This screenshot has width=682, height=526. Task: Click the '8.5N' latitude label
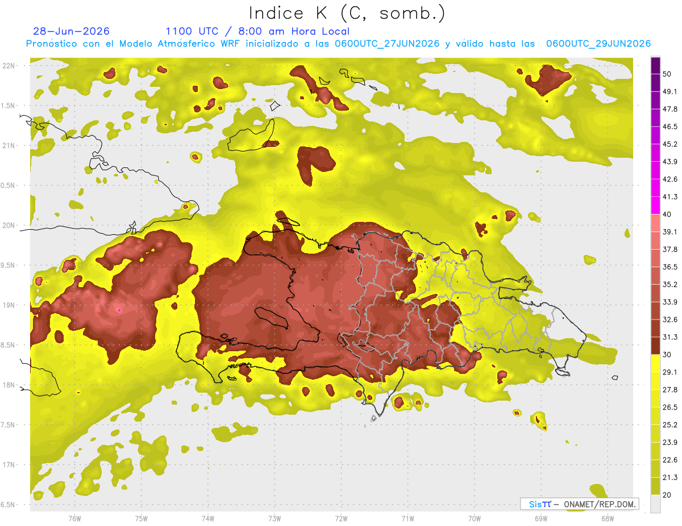point(9,345)
